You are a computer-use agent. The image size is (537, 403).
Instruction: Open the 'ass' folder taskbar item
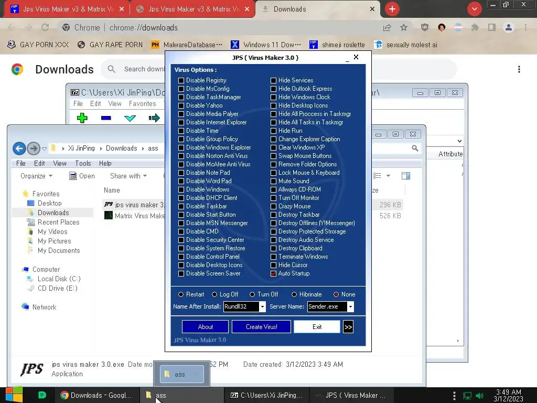(x=181, y=395)
